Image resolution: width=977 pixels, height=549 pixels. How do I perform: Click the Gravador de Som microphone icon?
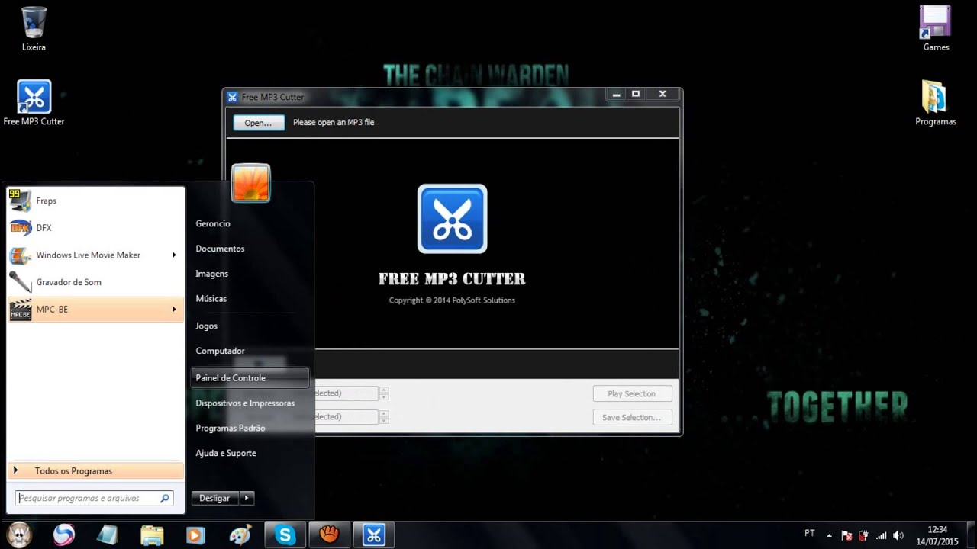click(21, 282)
